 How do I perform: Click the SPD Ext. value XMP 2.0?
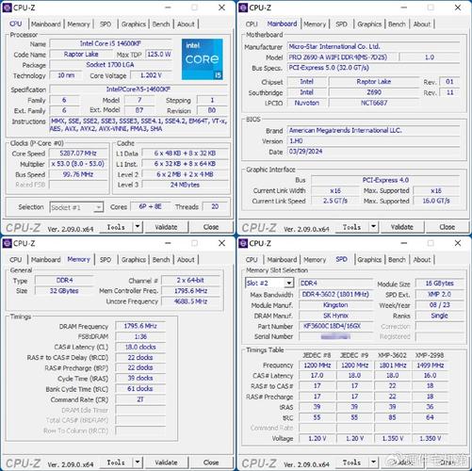[439, 294]
